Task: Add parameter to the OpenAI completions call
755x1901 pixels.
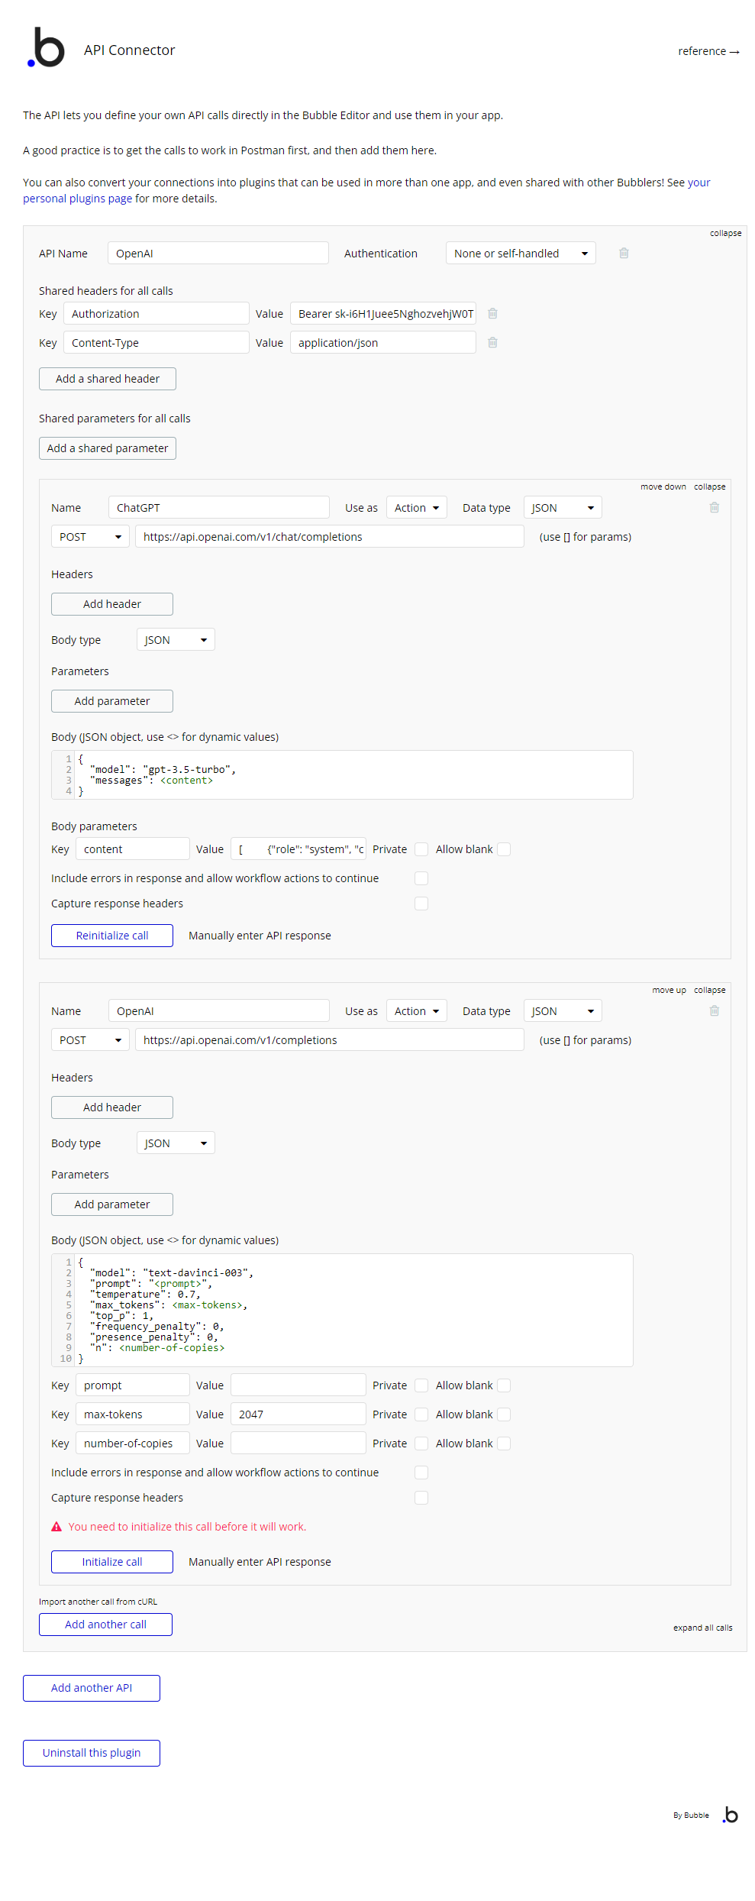Action: pos(112,1204)
